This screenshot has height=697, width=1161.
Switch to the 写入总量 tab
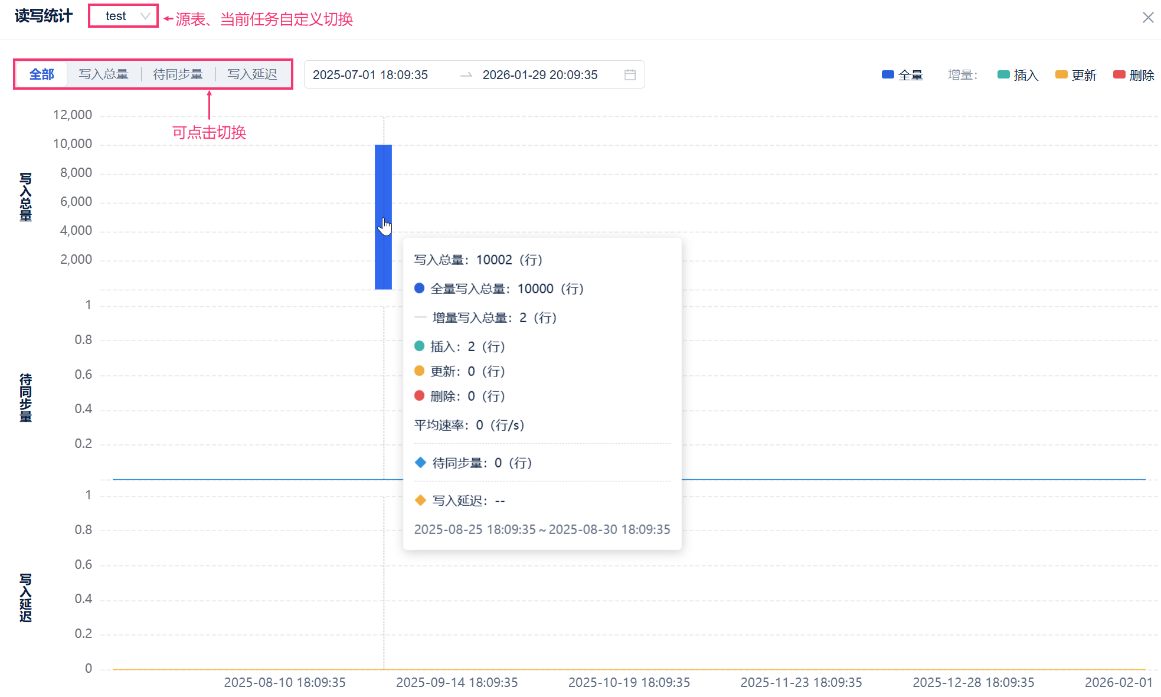click(x=104, y=74)
